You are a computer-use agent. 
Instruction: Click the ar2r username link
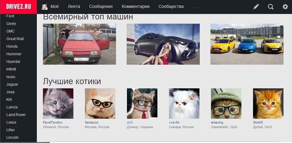click(x=130, y=122)
